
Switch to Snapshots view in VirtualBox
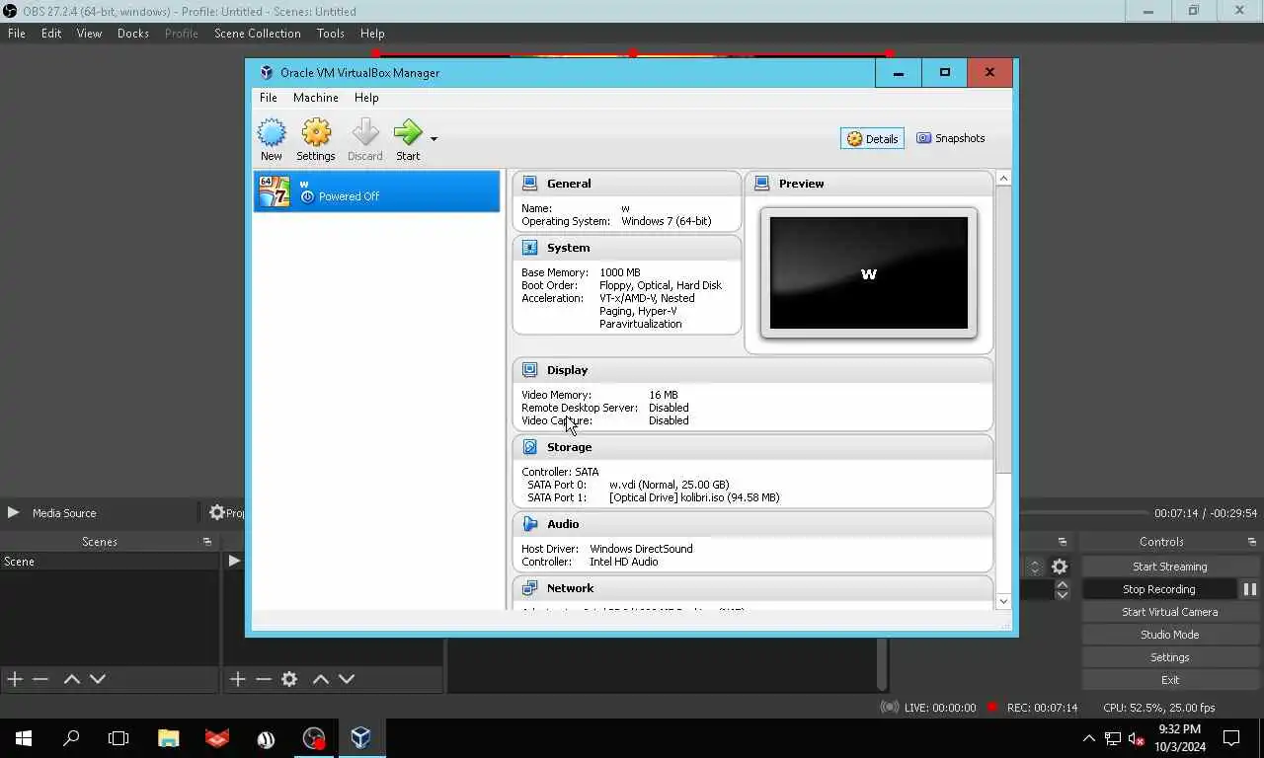click(x=951, y=138)
